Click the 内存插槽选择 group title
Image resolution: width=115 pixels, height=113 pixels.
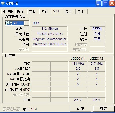point(15,17)
